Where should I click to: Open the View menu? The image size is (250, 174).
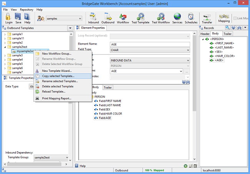(14, 10)
